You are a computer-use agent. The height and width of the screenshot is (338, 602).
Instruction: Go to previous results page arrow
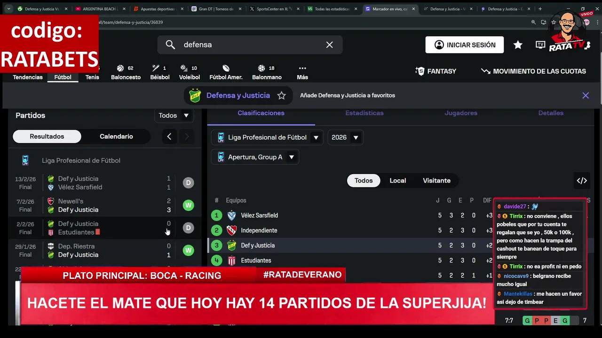(x=169, y=137)
